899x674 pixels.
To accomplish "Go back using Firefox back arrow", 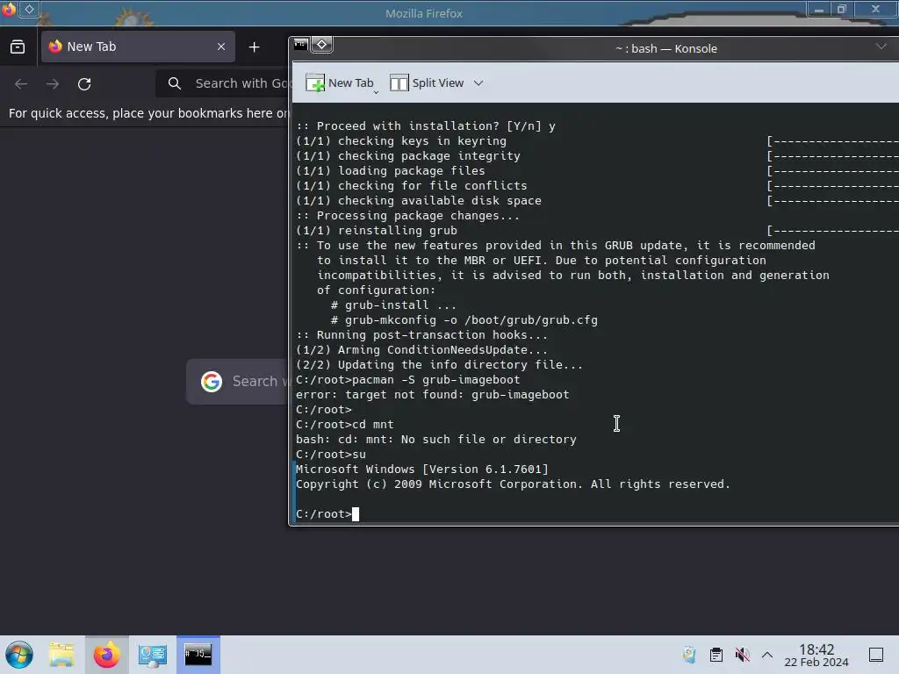I will point(21,84).
